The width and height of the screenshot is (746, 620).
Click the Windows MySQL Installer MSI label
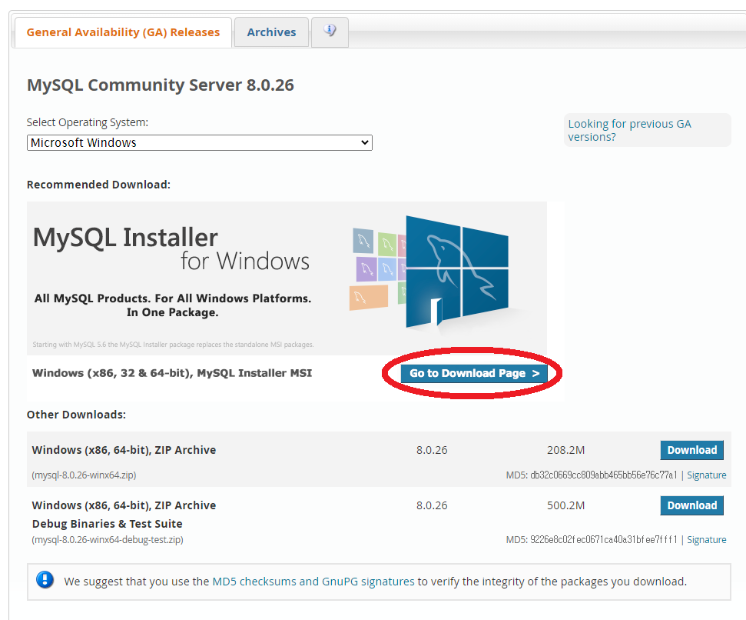coord(172,373)
